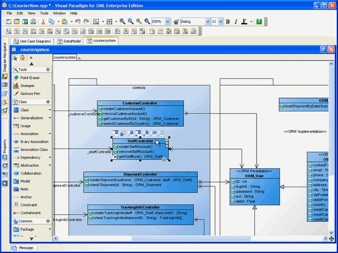Print using the printer icon

(33, 21)
